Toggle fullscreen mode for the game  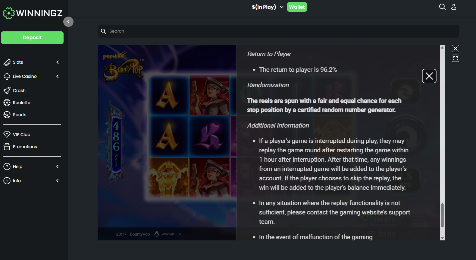coord(456,58)
